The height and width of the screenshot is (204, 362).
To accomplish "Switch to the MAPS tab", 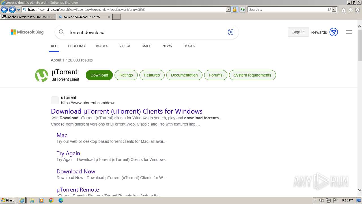I will coord(147,46).
